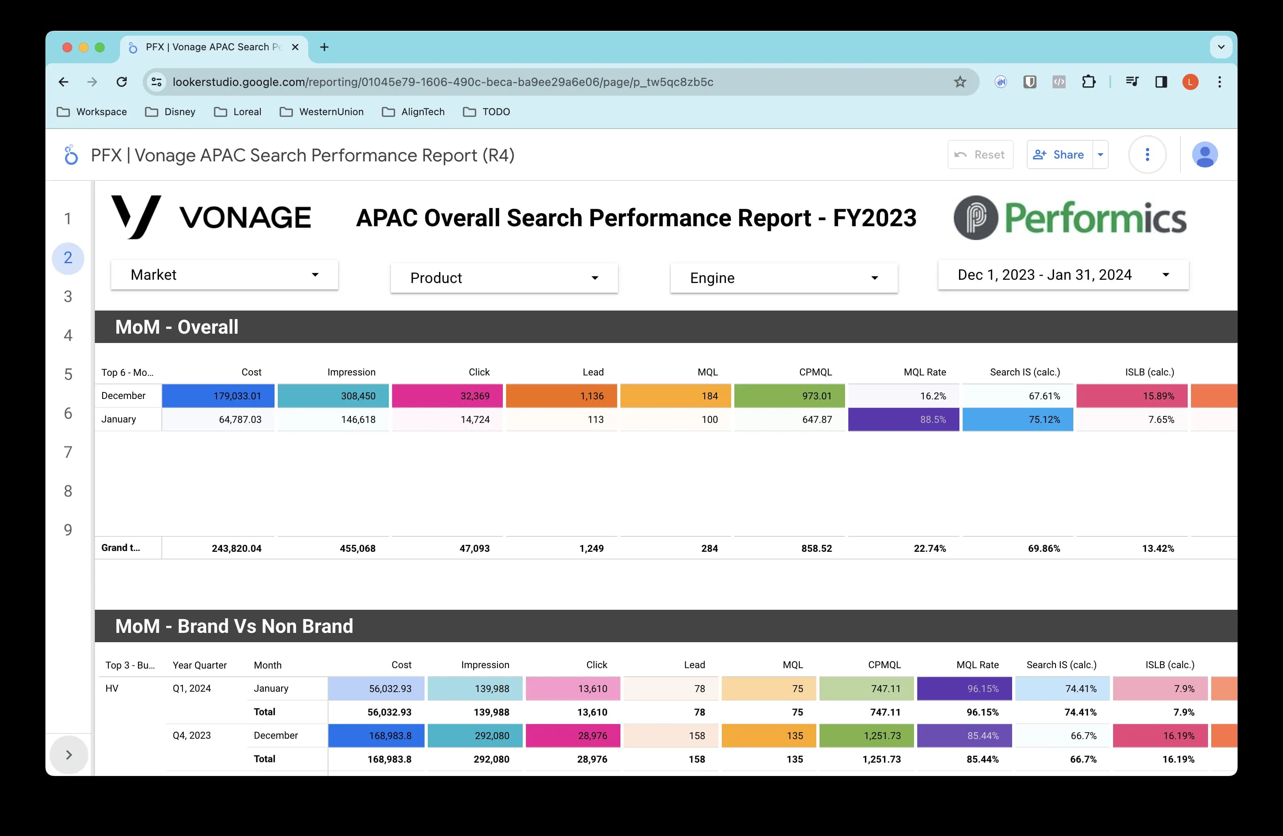Click the Brand table cost cell 168,983.8 in December row
Screen dimensions: 1283x836
376,736
